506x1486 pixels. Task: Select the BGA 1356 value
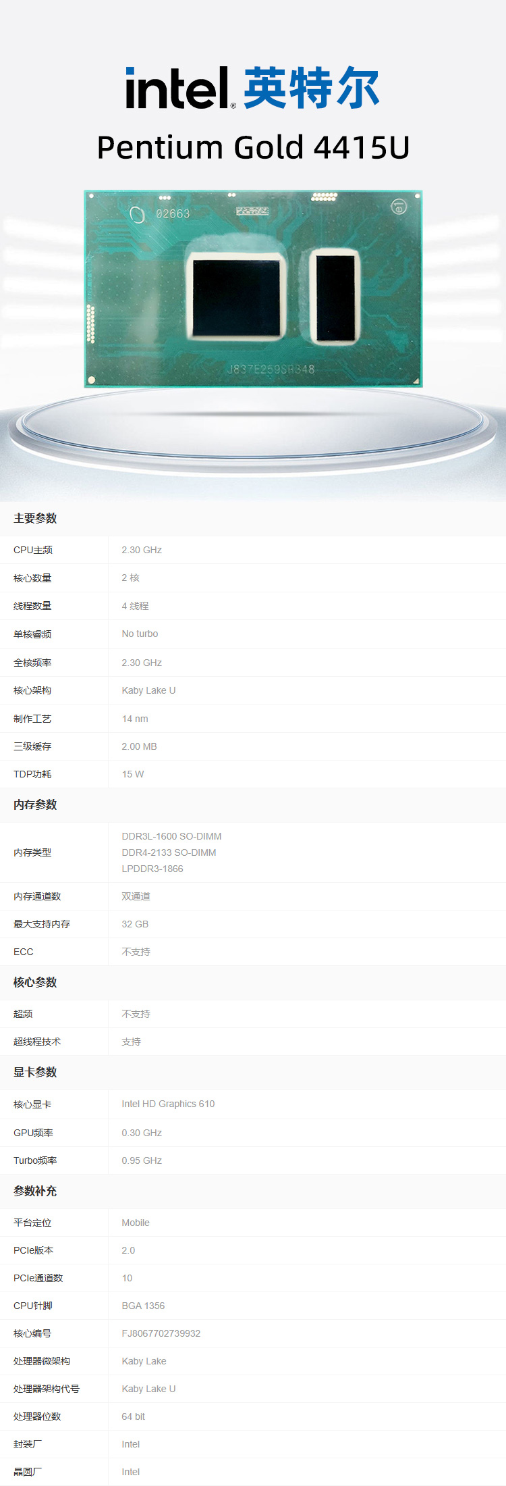click(143, 1306)
